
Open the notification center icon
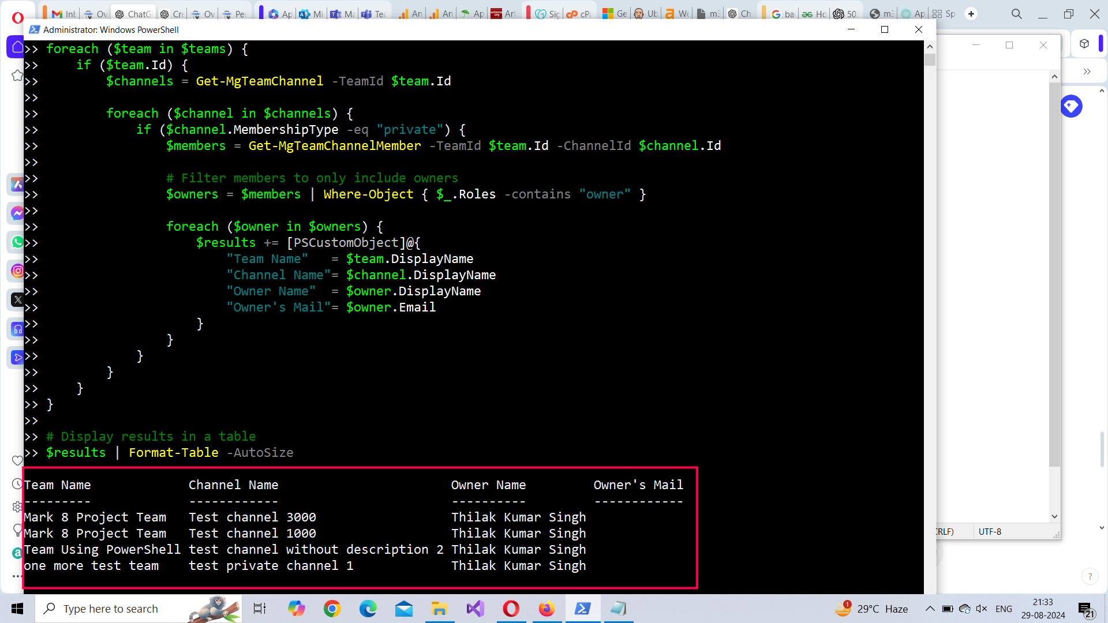pos(1085,609)
